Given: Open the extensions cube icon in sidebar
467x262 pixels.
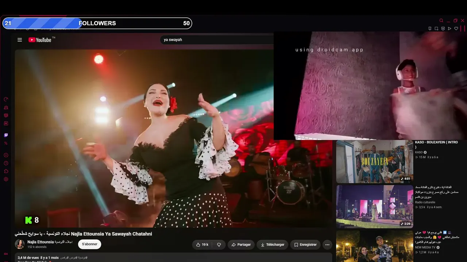Looking at the screenshot, I should point(6,171).
